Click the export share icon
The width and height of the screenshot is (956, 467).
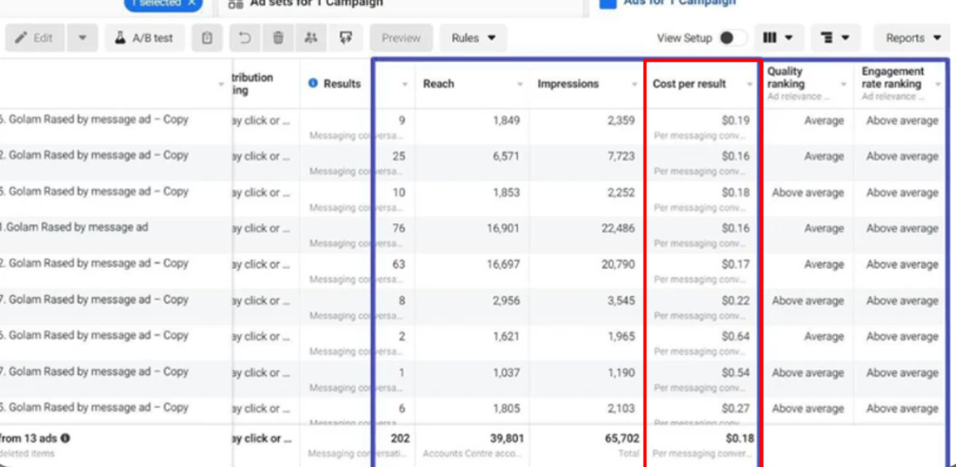pos(345,38)
